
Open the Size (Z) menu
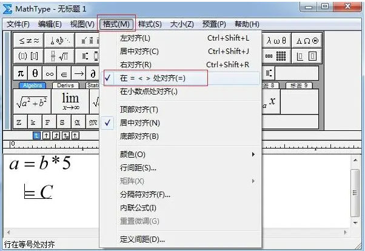coord(181,24)
